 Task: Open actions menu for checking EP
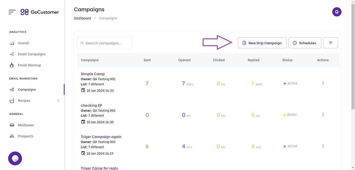point(323,114)
